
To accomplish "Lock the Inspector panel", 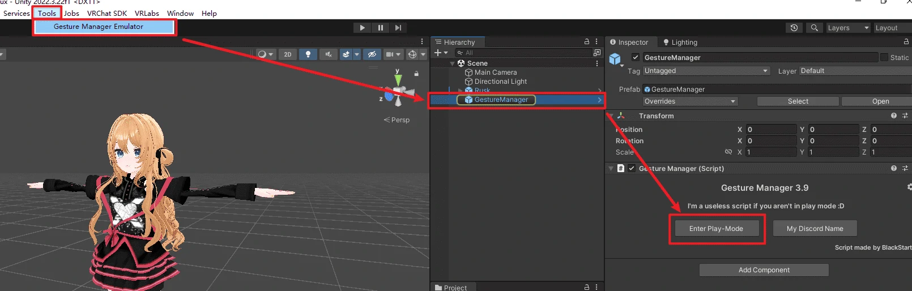I will coord(906,42).
